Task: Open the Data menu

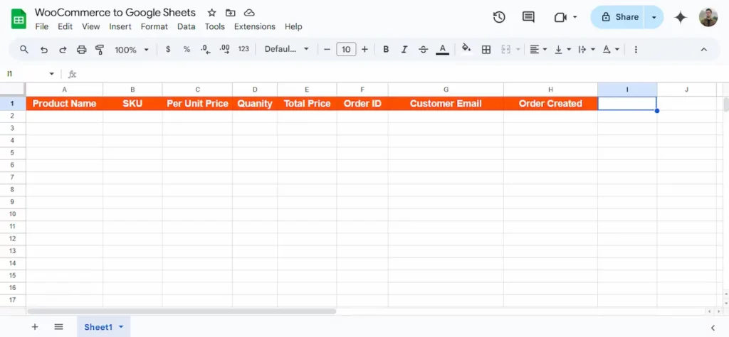Action: 186,26
